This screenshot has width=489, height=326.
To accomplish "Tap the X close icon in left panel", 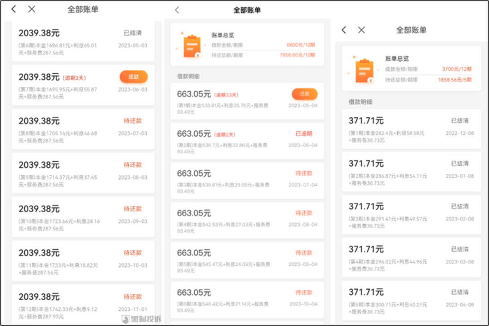I will click(x=32, y=9).
